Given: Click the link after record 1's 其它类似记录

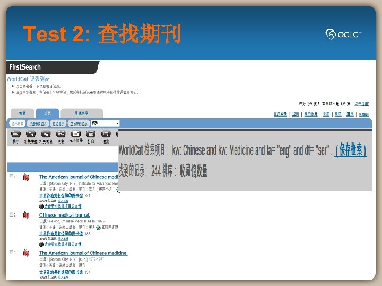Looking at the screenshot, I should point(63,201).
